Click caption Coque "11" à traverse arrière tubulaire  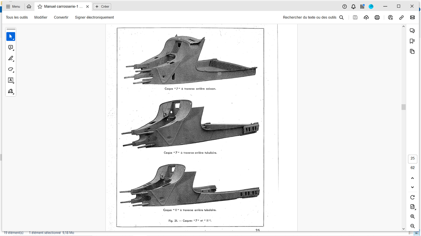pos(190,210)
